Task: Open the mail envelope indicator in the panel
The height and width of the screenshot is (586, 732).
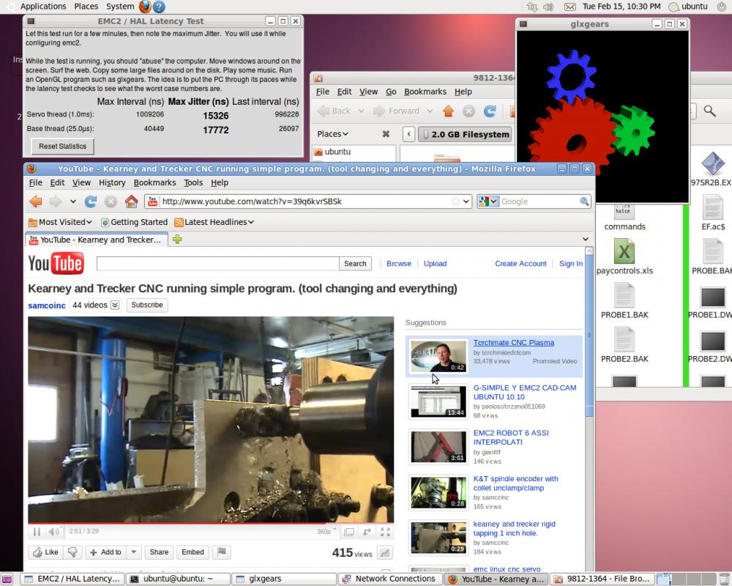Action: tap(569, 7)
